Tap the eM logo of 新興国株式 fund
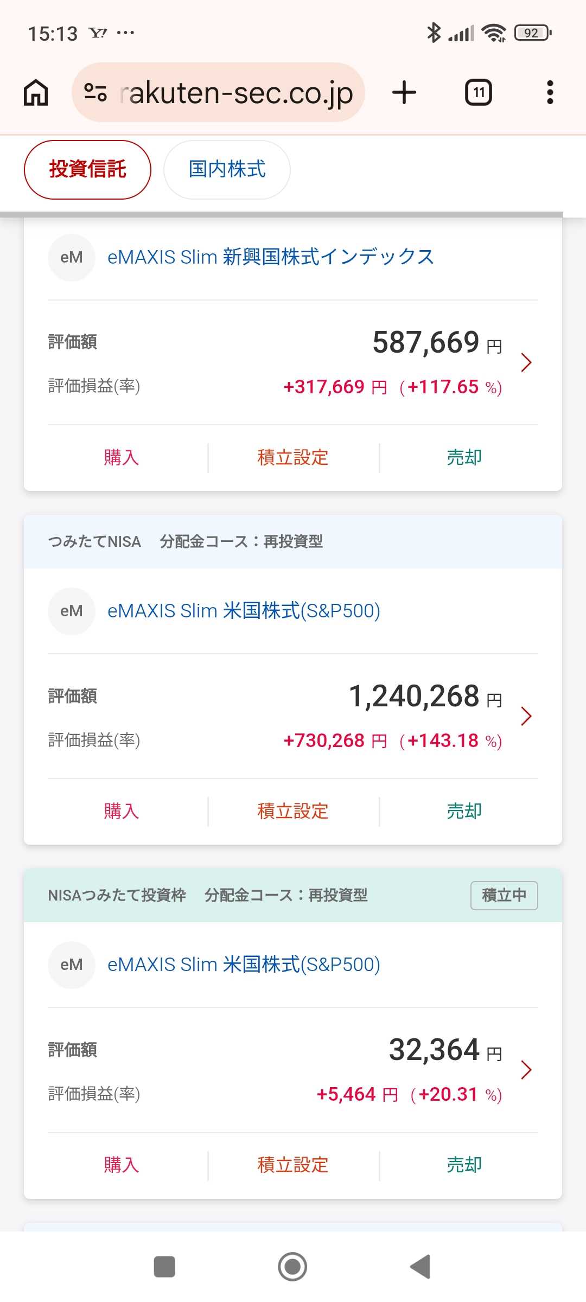This screenshot has height=1302, width=586. pos(72,257)
